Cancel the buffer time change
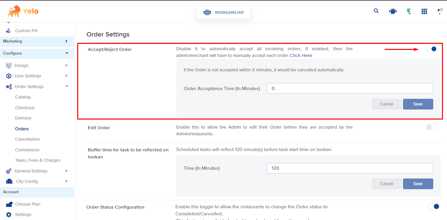447x220 pixels. click(386, 184)
